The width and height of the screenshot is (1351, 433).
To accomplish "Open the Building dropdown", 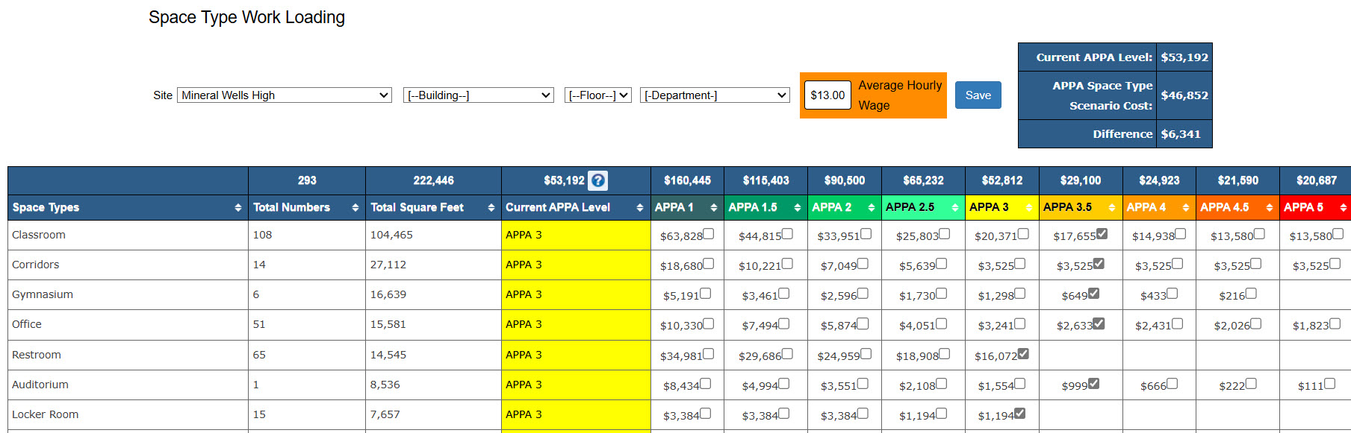I will (479, 95).
